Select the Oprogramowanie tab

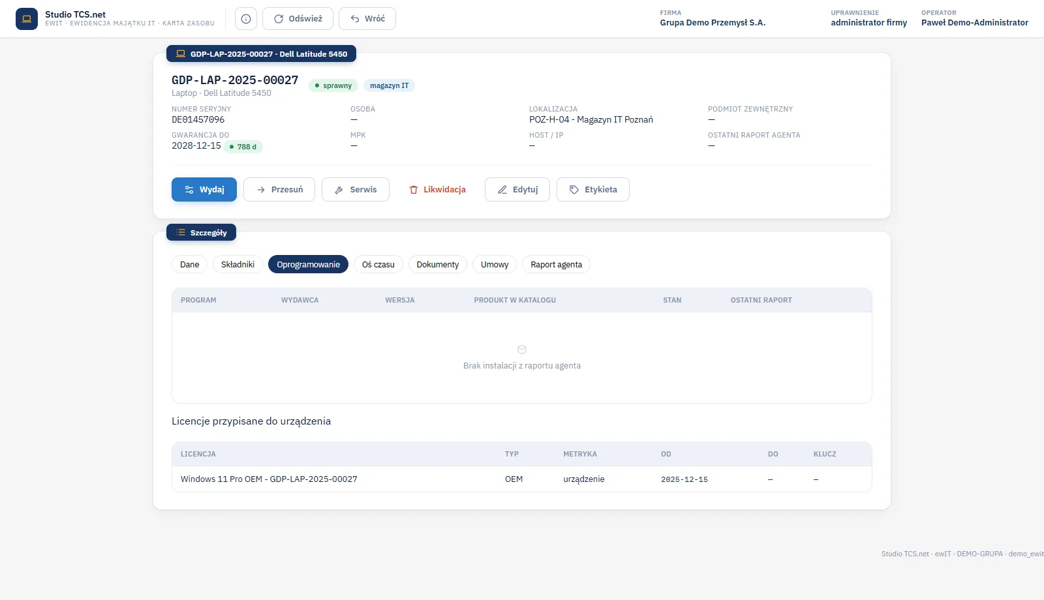pyautogui.click(x=308, y=264)
